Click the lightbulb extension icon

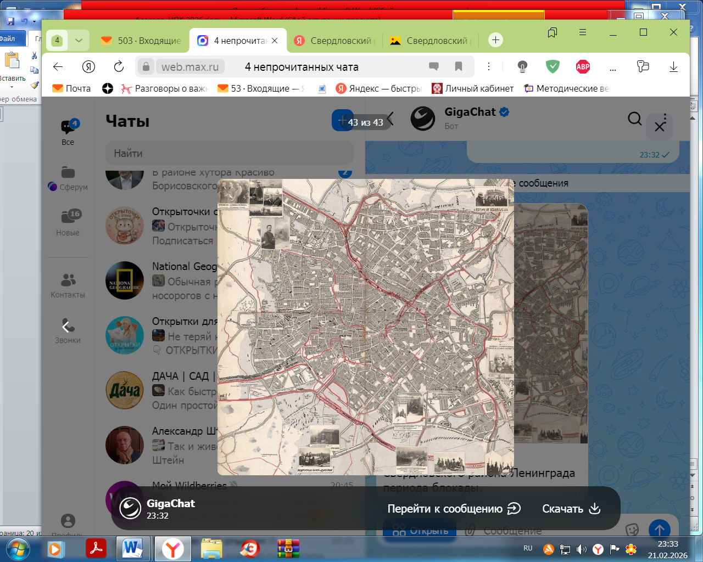click(522, 67)
